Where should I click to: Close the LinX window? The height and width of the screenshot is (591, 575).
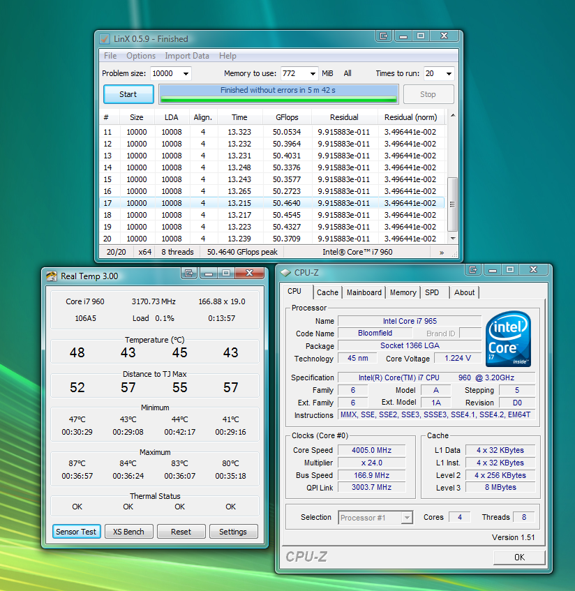click(445, 36)
